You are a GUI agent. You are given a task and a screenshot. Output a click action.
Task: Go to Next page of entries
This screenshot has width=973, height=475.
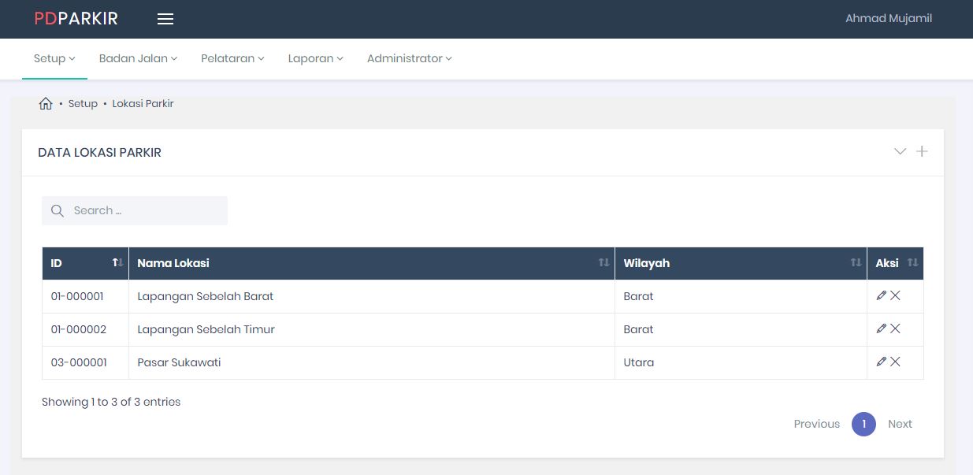900,424
